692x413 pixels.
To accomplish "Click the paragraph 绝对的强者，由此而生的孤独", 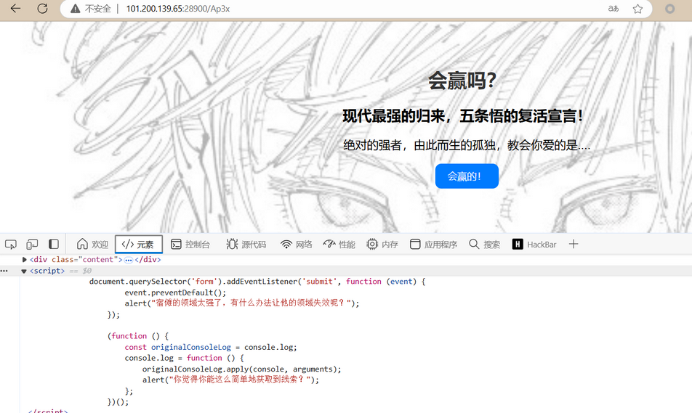I will tap(467, 145).
